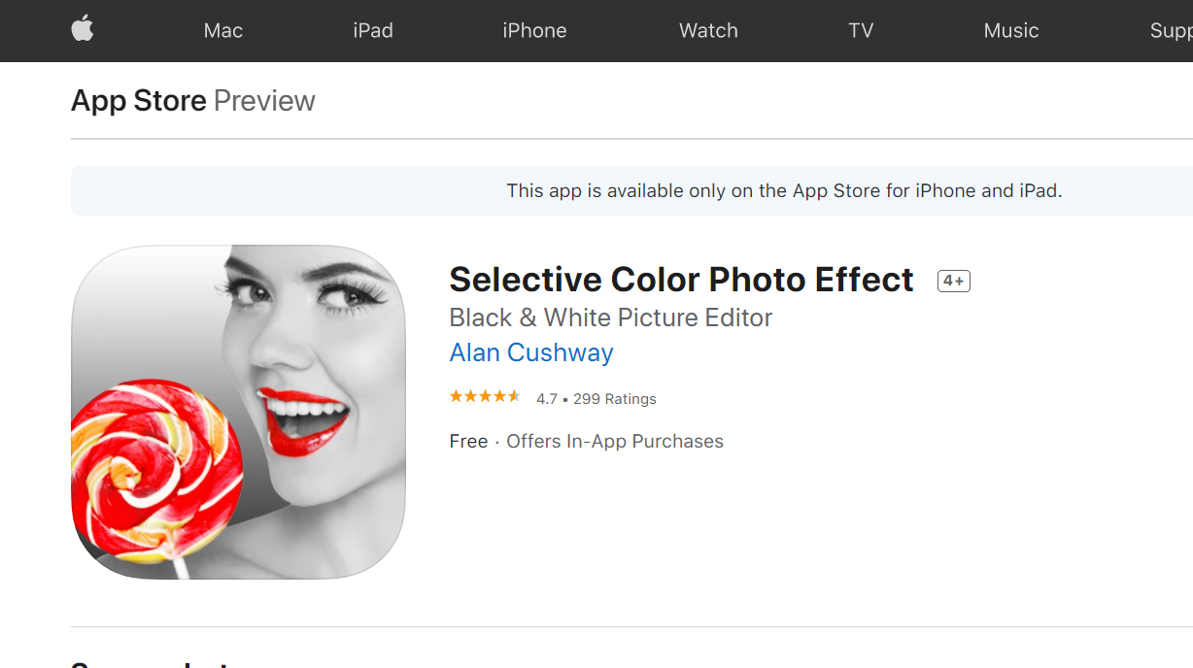This screenshot has height=668, width=1193.
Task: Click the App Store heading link
Action: click(x=139, y=101)
